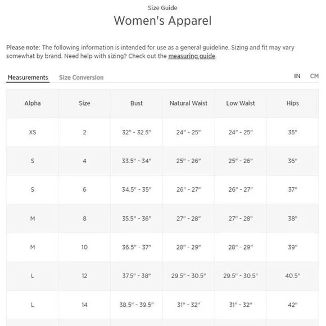Select the size 10 cell
Image resolution: width=326 pixels, height=326 pixels.
(x=84, y=247)
